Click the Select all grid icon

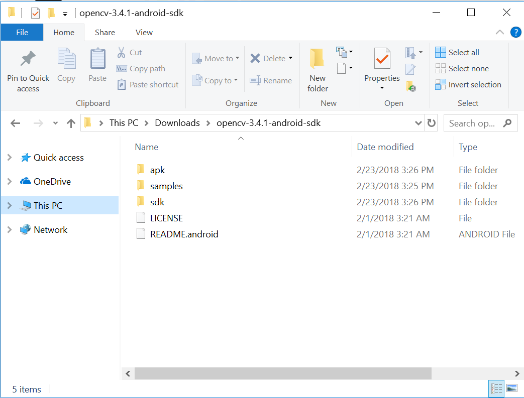(x=441, y=52)
